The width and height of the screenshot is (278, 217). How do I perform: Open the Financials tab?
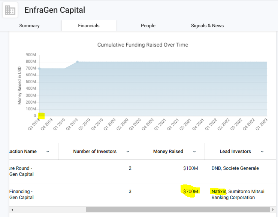89,26
